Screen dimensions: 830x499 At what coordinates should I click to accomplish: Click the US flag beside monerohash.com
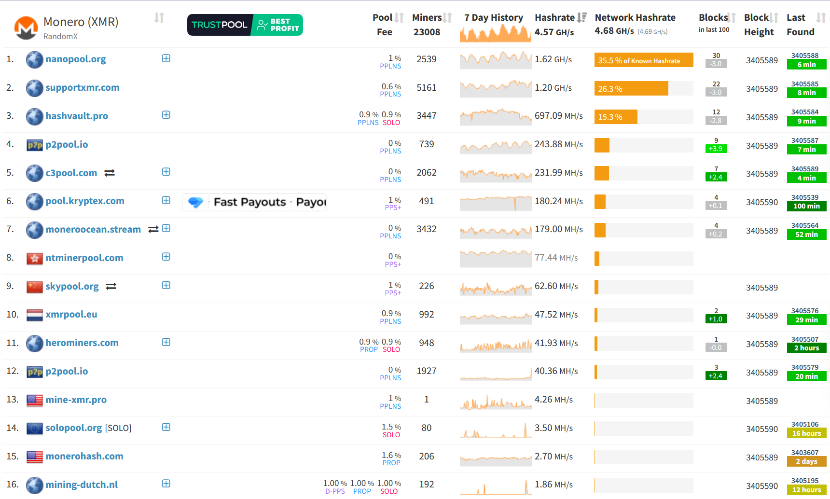coord(35,457)
